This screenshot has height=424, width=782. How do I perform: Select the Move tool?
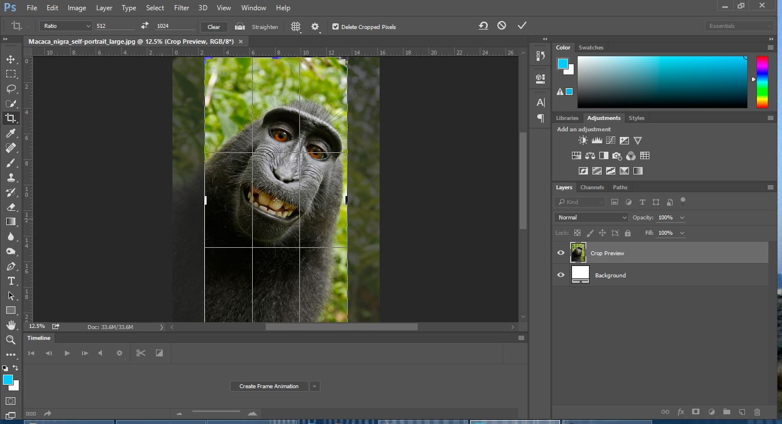click(x=11, y=59)
